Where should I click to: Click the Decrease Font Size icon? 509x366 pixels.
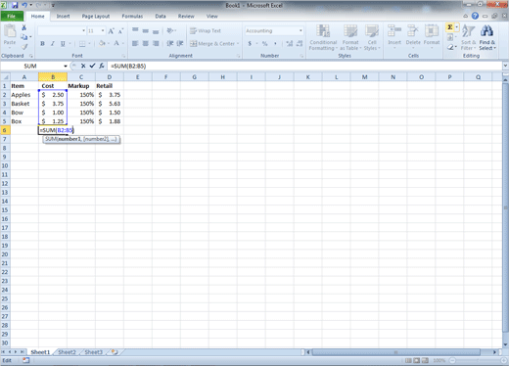point(120,31)
